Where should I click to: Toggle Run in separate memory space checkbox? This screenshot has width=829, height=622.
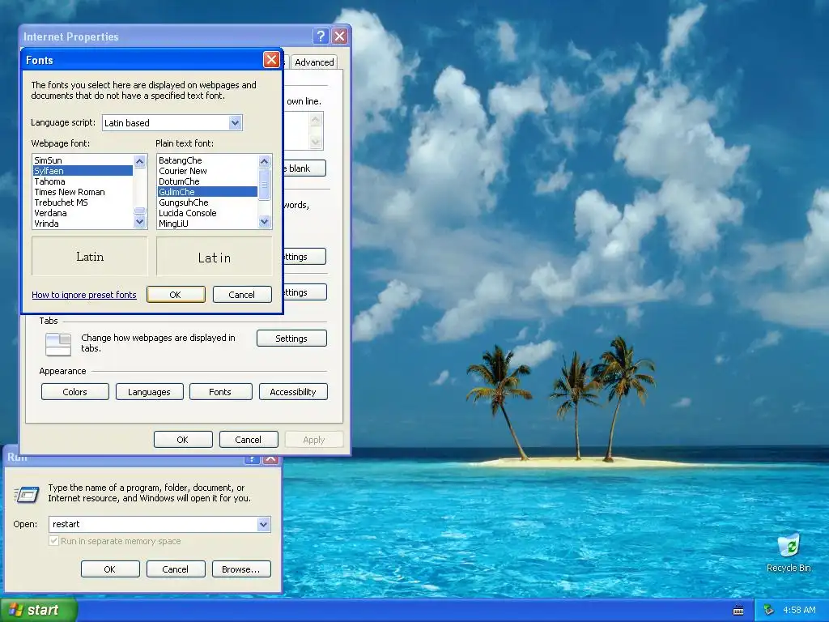click(x=53, y=540)
